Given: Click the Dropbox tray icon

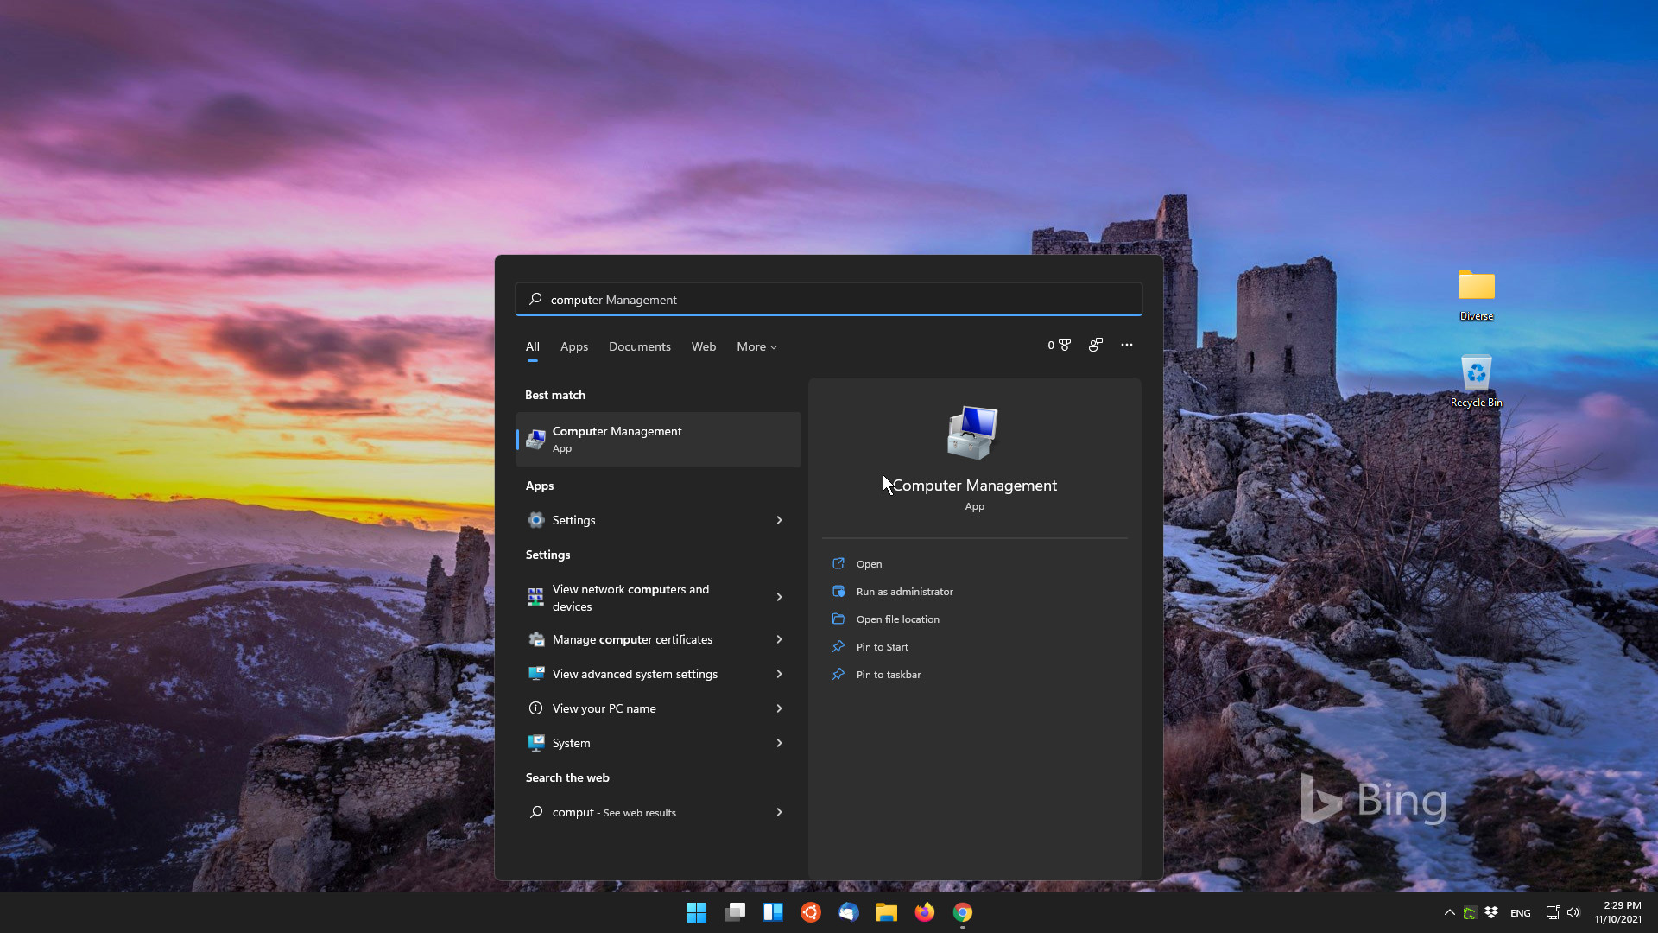Looking at the screenshot, I should (x=1491, y=912).
